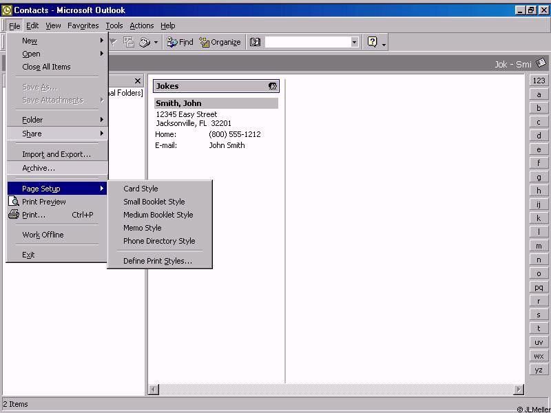Click the 'a' alphabet index button
This screenshot has height=413, width=551.
tap(539, 94)
